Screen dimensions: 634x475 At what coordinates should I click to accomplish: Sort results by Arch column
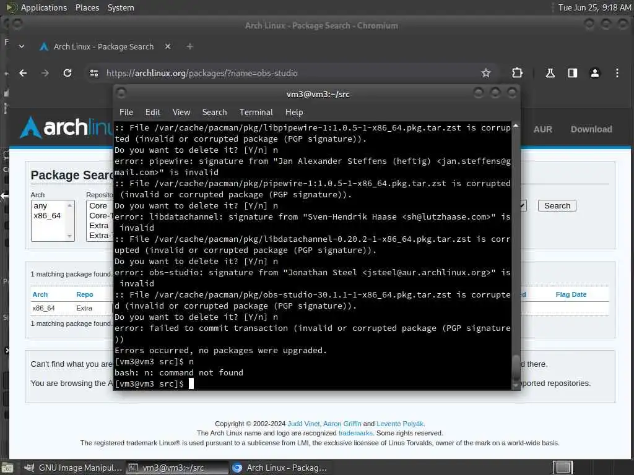tap(40, 294)
